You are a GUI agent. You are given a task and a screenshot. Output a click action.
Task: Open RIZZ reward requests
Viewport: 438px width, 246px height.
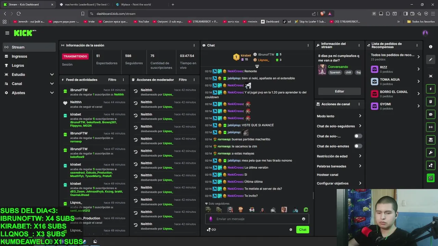pyautogui.click(x=396, y=69)
